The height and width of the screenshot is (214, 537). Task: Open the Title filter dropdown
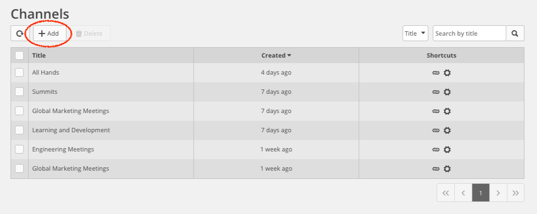[x=415, y=33]
